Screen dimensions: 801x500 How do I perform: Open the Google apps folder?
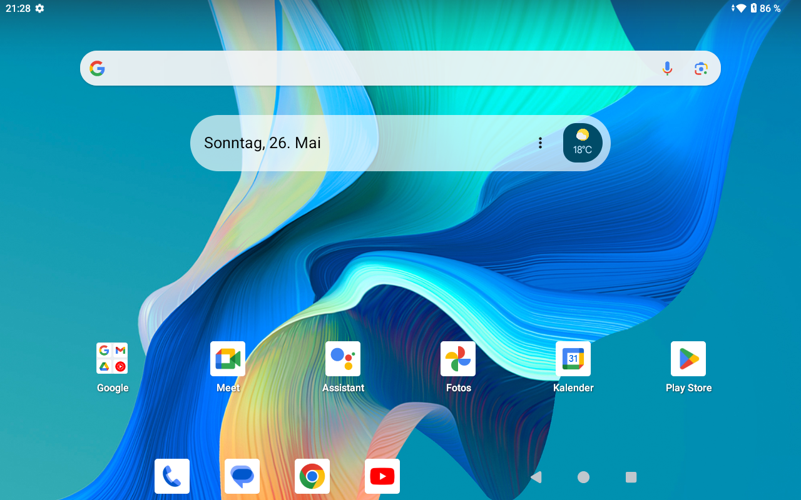pos(112,359)
